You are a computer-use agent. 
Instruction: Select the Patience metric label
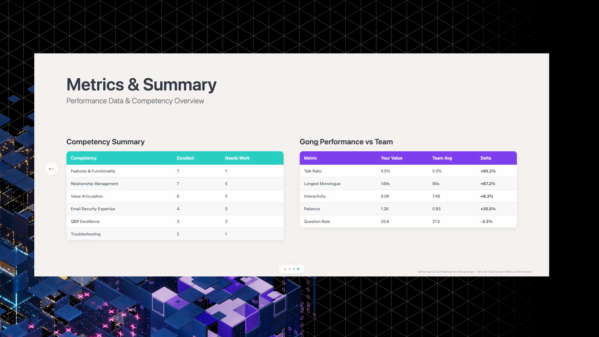[312, 209]
